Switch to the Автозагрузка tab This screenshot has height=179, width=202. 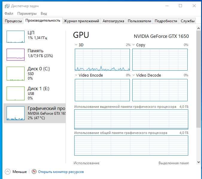coord(113,21)
